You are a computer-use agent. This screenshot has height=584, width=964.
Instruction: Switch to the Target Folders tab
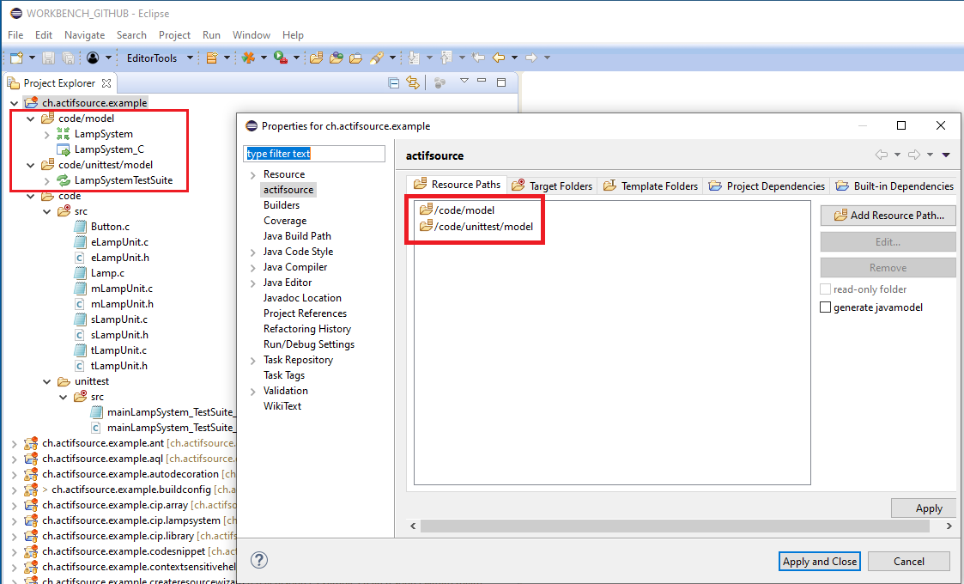(x=555, y=185)
